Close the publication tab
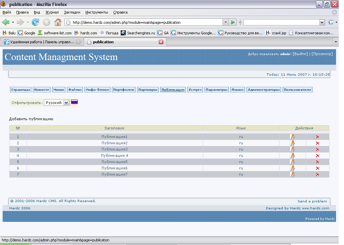344x245 pixels. point(161,42)
